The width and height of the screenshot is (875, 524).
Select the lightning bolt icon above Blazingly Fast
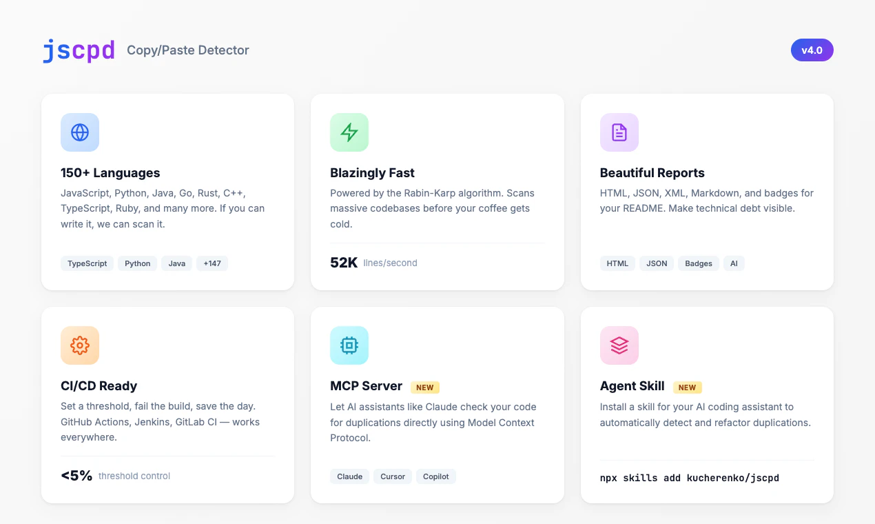point(349,132)
